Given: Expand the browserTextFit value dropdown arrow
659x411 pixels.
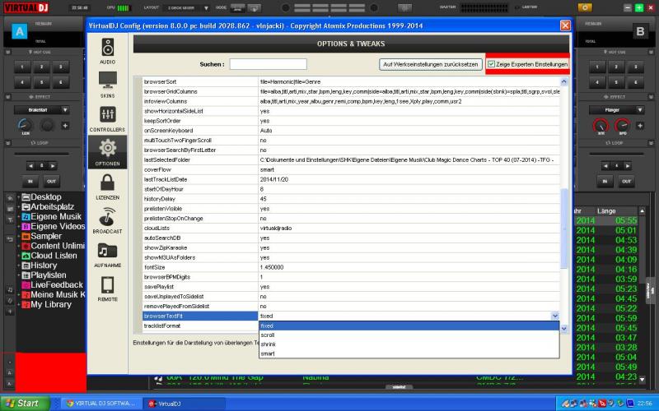Looking at the screenshot, I should pos(554,316).
